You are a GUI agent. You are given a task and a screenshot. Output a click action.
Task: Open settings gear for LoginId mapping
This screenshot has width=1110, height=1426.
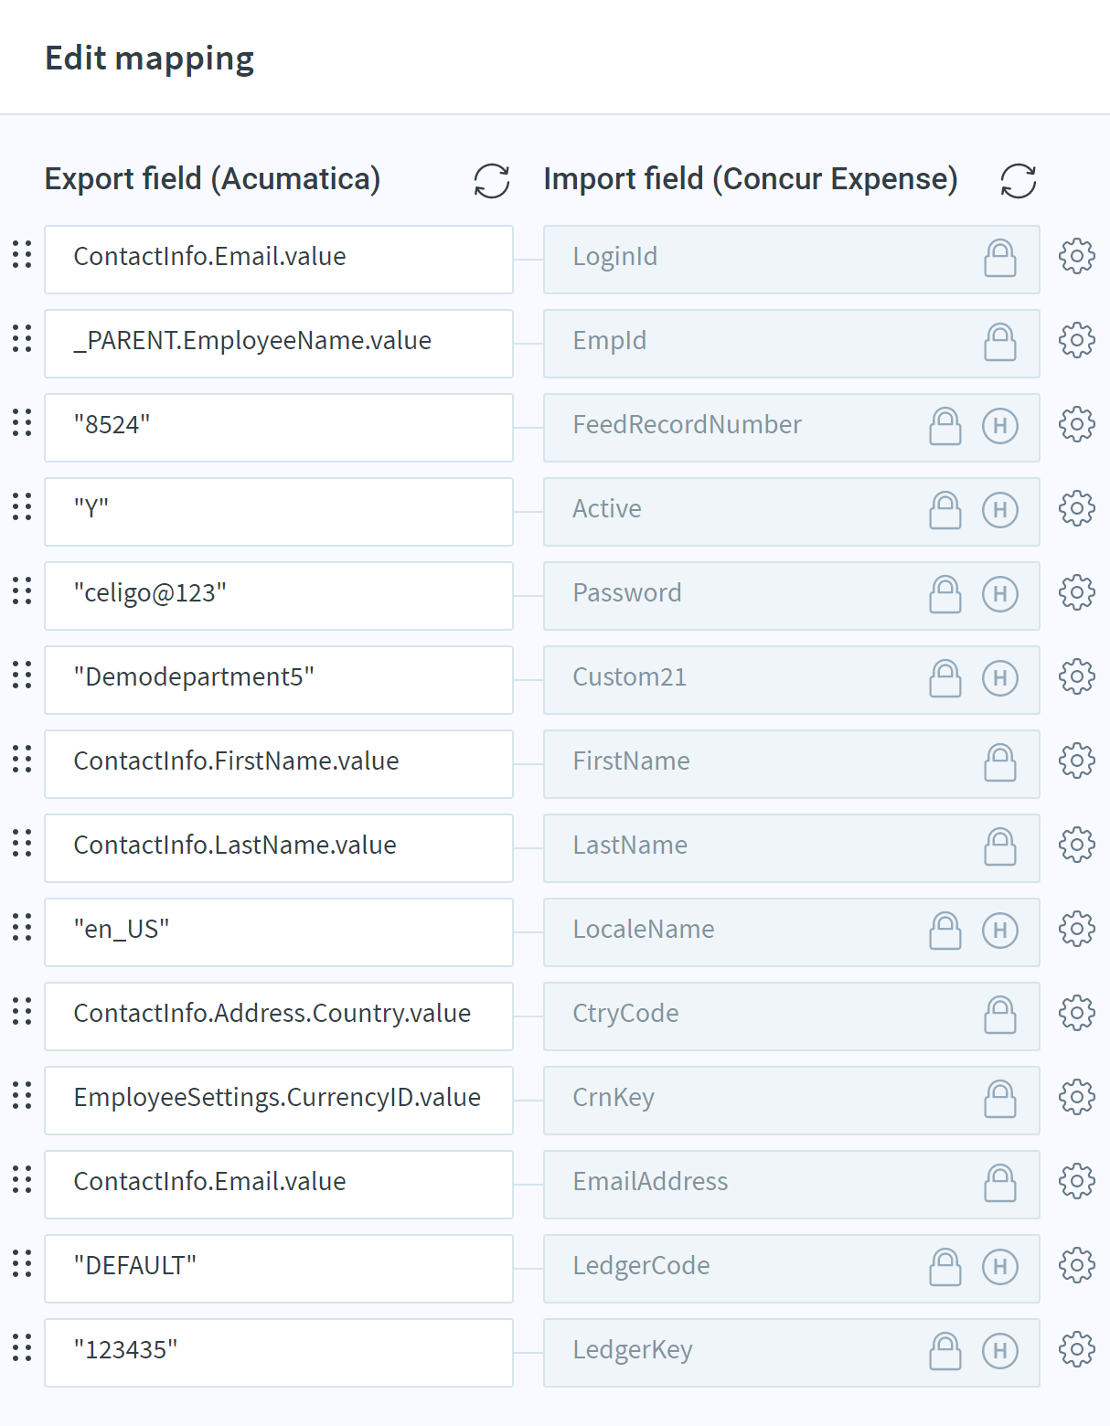[1077, 256]
